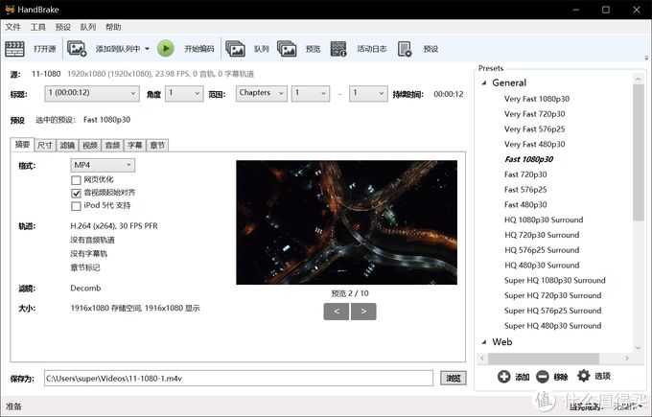Open the Activity Log (活动日志) icon

(x=338, y=48)
